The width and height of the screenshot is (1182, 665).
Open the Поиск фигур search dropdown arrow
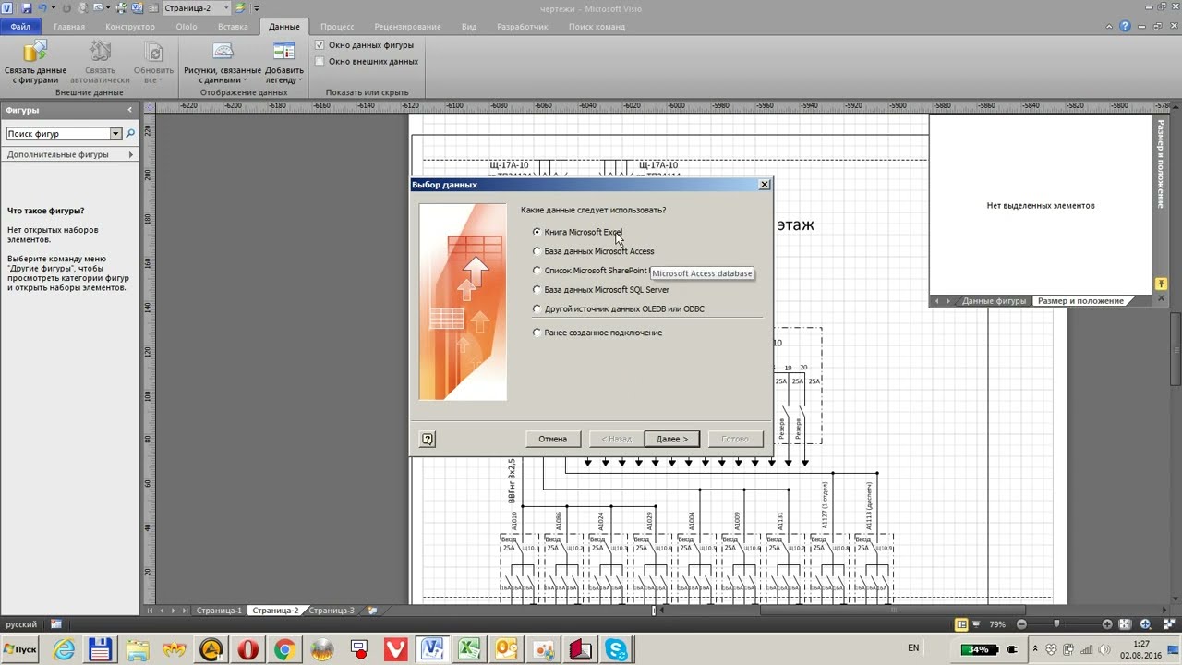115,134
